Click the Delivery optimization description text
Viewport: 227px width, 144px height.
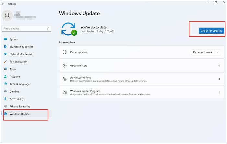click(x=108, y=81)
